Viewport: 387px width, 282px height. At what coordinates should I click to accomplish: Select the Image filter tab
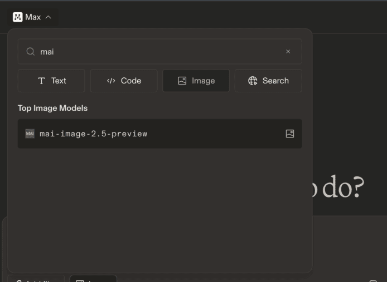coord(196,81)
